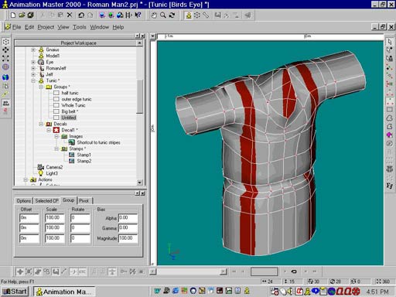
Task: Activate the Bones mode icon
Action: click(206, 15)
